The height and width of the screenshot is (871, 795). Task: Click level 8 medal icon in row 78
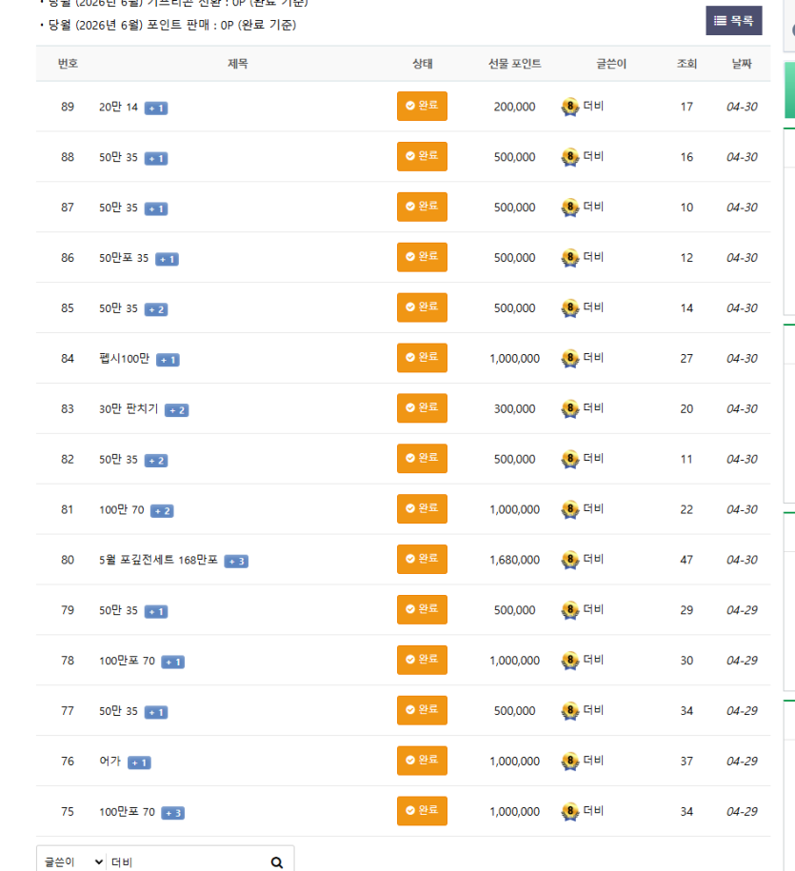click(570, 661)
